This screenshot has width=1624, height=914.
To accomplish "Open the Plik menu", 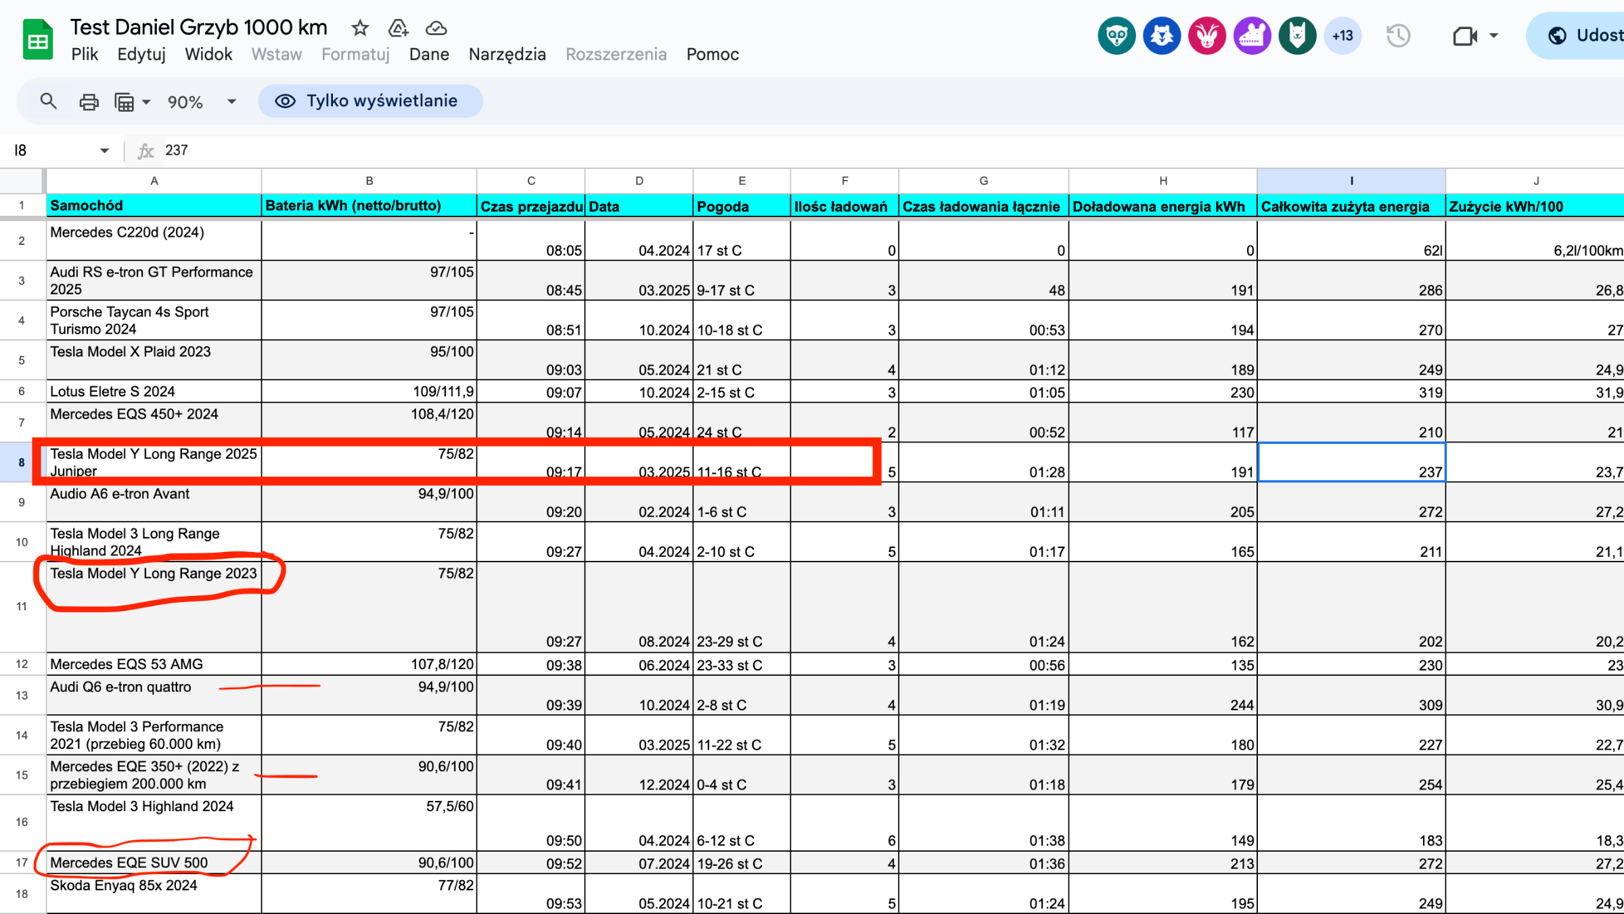I will pos(85,54).
